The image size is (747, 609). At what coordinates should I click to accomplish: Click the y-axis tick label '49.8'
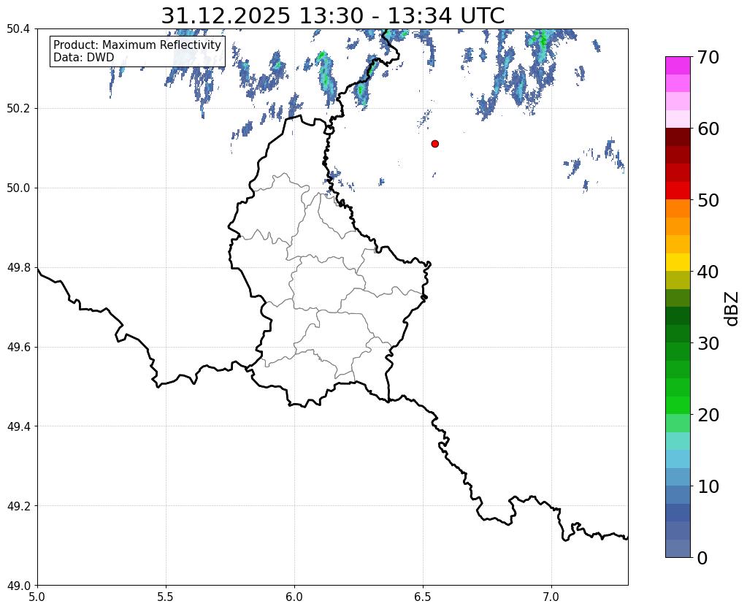[18, 268]
